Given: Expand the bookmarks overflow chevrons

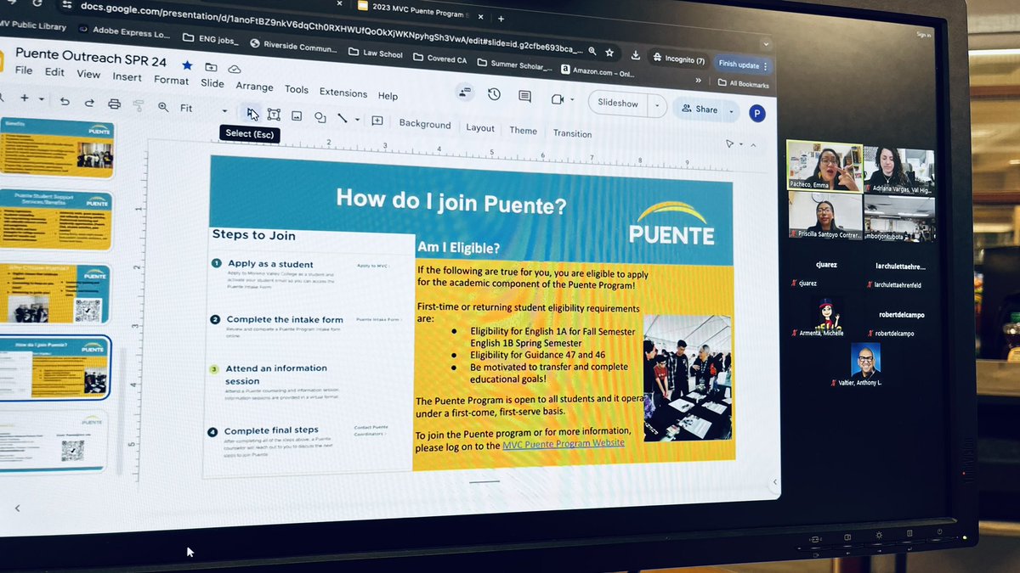Looking at the screenshot, I should click(699, 82).
